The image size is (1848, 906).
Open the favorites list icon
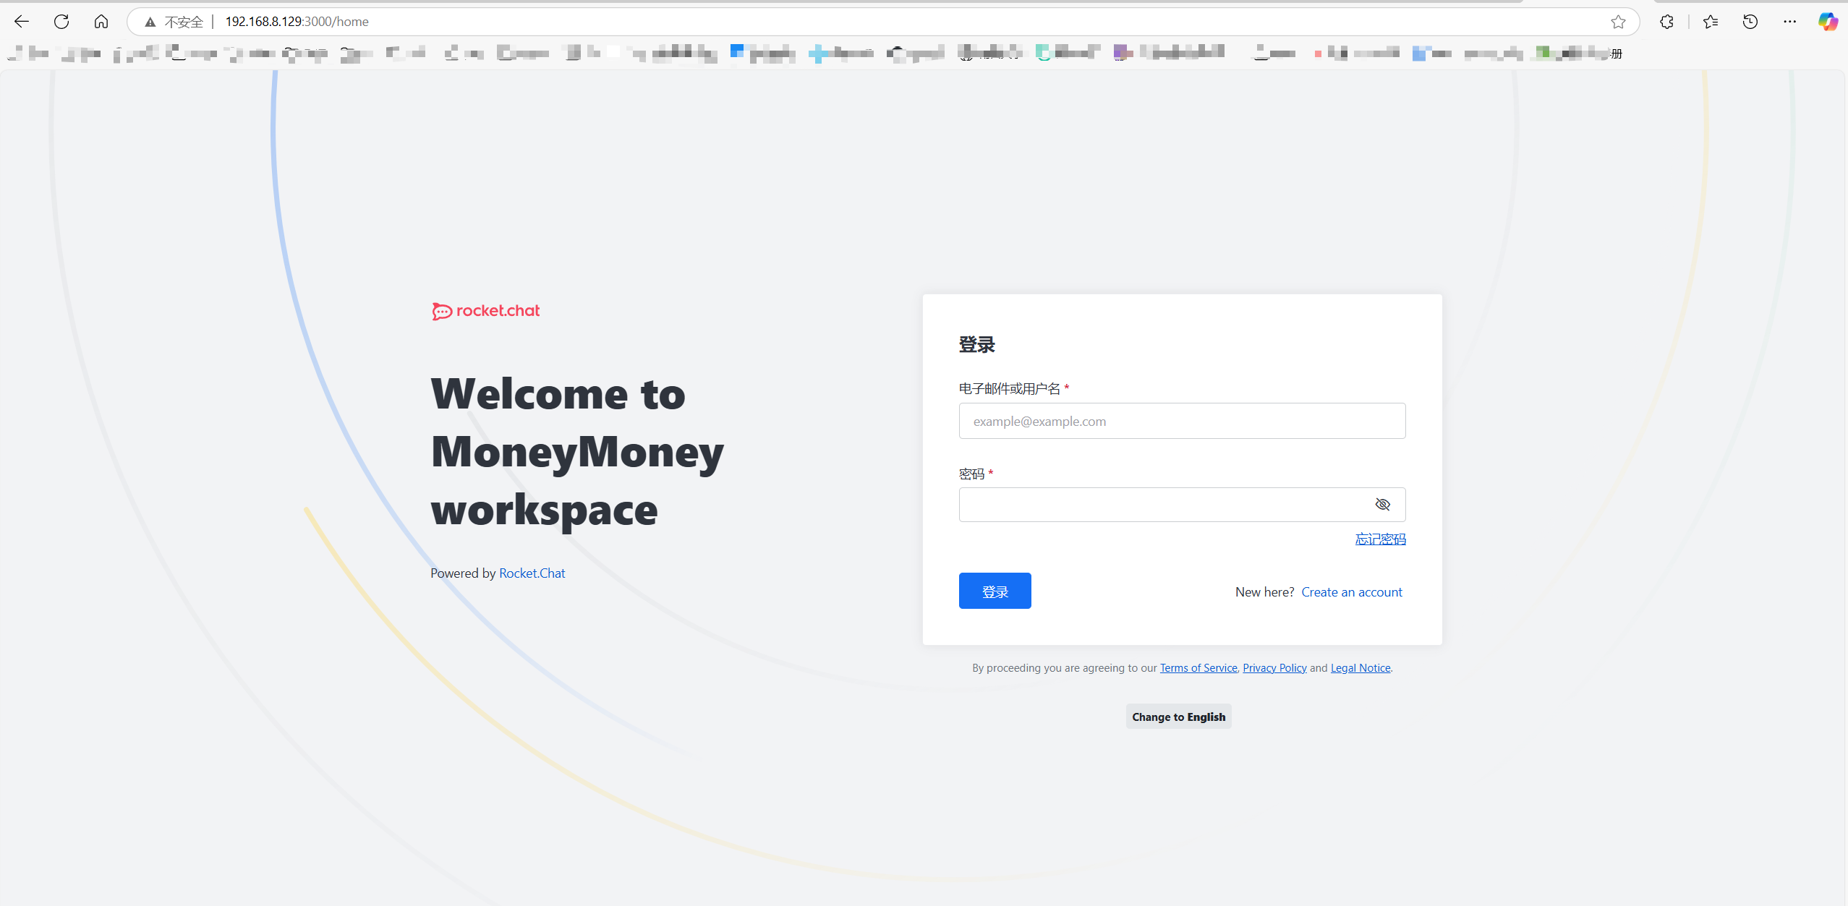coord(1711,22)
